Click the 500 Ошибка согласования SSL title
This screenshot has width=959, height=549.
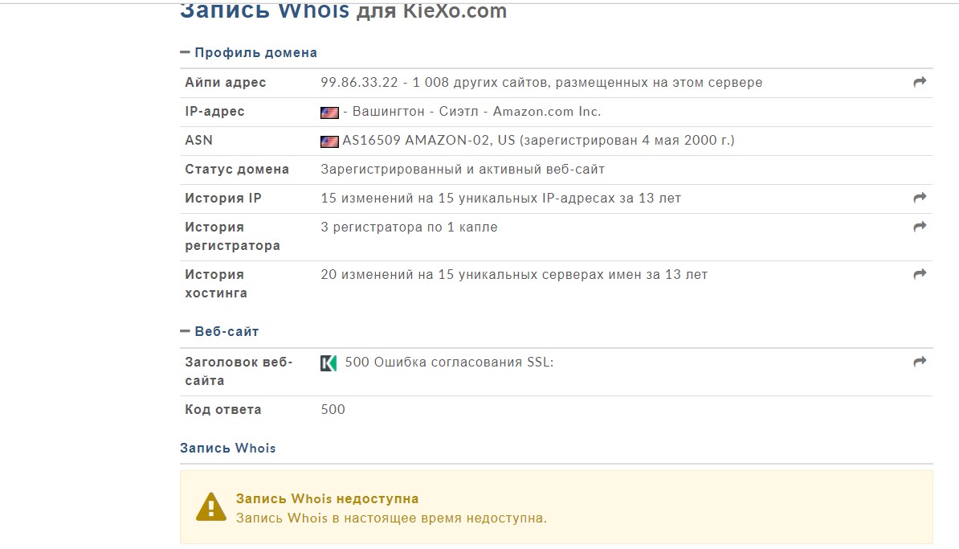coord(449,363)
